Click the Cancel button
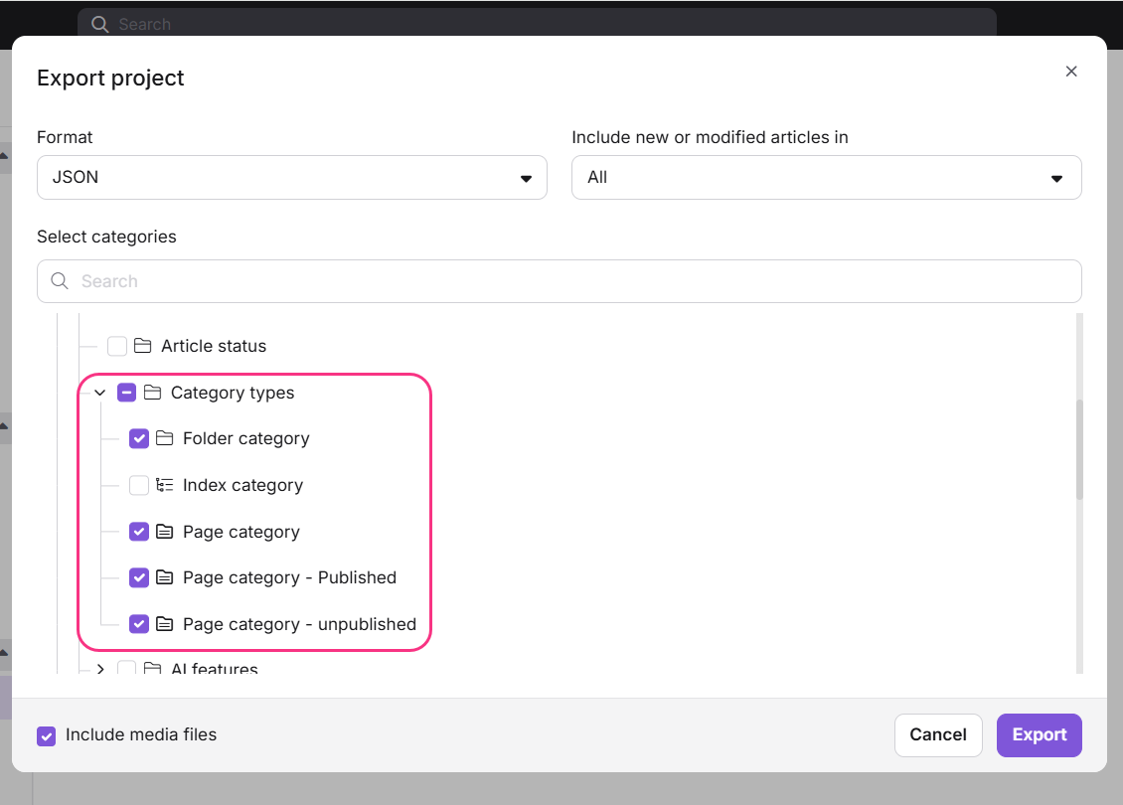Screen dimensions: 1123x805 pyautogui.click(x=938, y=734)
